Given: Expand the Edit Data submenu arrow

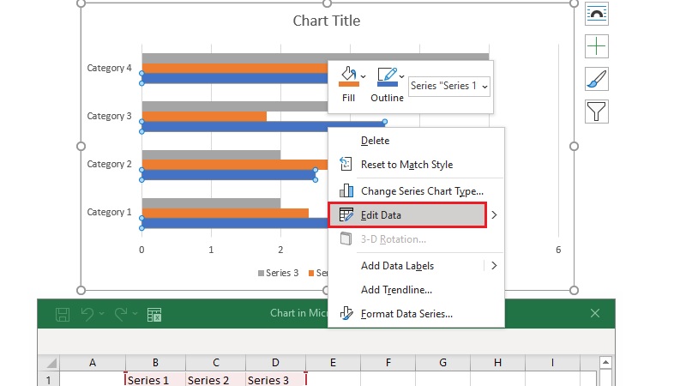Looking at the screenshot, I should [x=494, y=215].
